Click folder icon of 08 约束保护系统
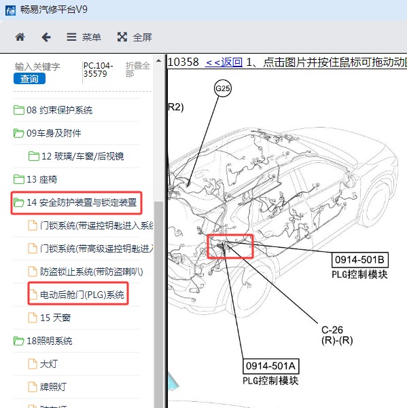The height and width of the screenshot is (408, 407). point(19,110)
